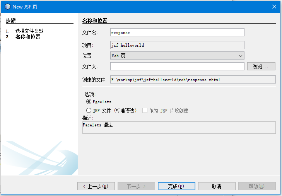
Task: Select step 1 选择文件类型 in steps list
Action: 29,31
